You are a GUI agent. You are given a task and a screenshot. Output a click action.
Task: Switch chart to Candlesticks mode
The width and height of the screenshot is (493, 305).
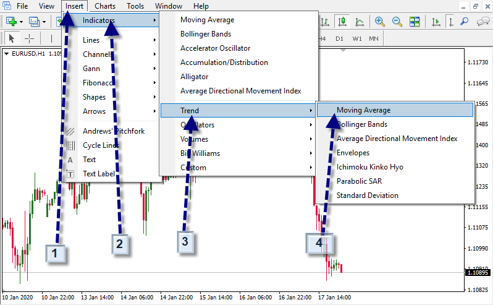tap(342, 22)
